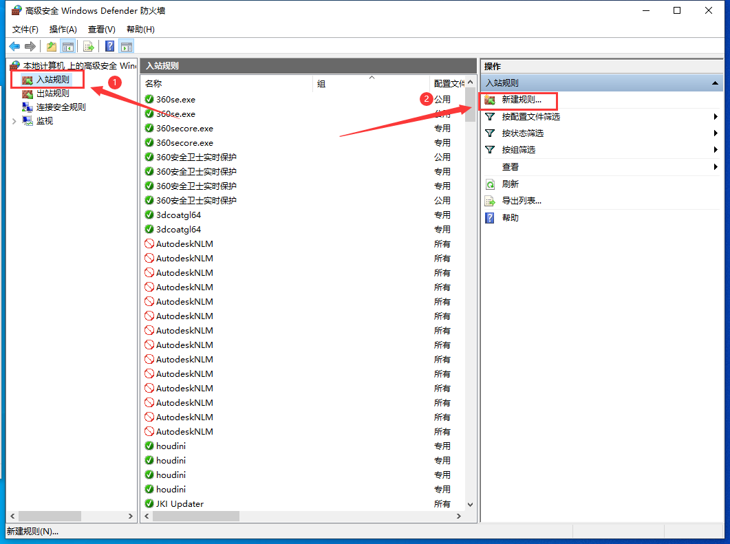Screen dimensions: 730x544
Task: Toggle the Show/Hide console tree icon
Action: point(68,47)
